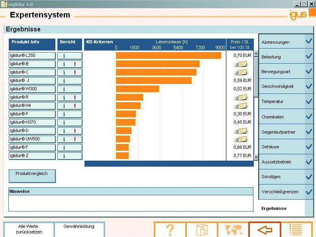Open info report for iglidur H4

click(x=64, y=106)
